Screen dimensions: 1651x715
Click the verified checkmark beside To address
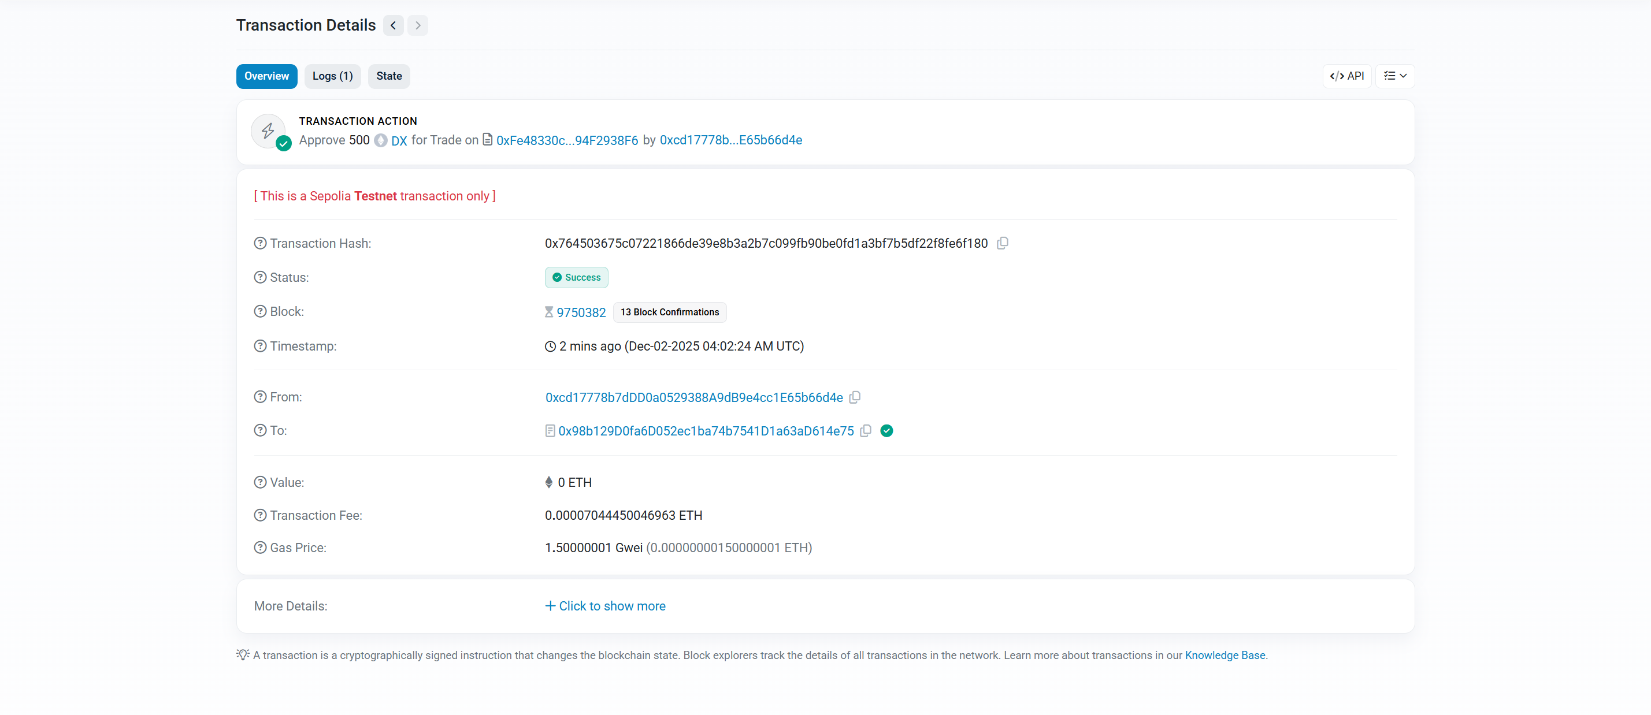[886, 430]
